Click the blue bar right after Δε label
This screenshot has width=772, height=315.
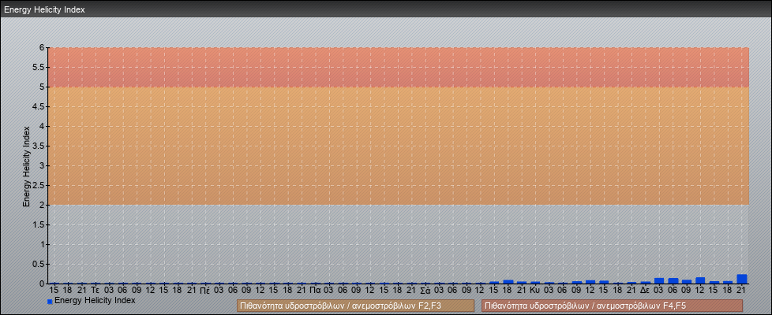[x=659, y=280]
